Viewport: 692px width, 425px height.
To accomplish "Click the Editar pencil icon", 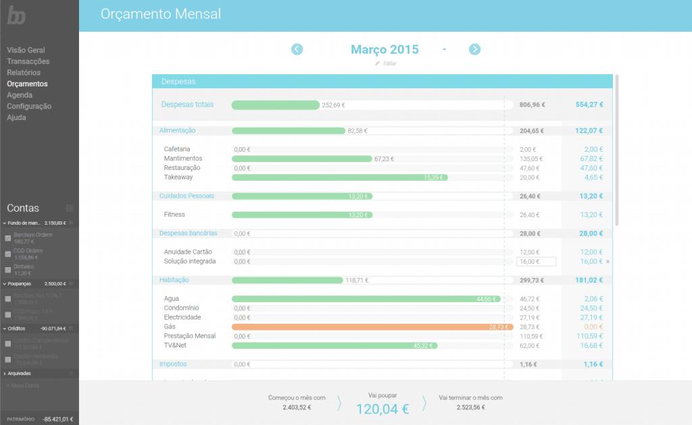I will 377,63.
